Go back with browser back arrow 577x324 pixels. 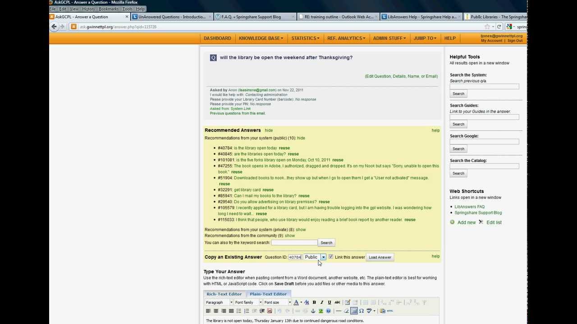(54, 27)
